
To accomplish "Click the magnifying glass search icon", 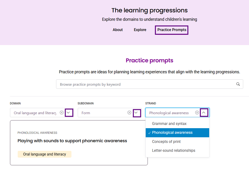I will point(238,84).
